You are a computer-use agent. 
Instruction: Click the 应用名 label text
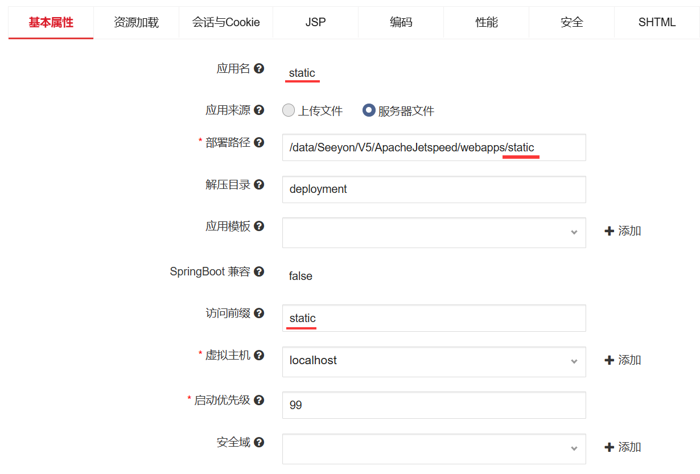233,69
